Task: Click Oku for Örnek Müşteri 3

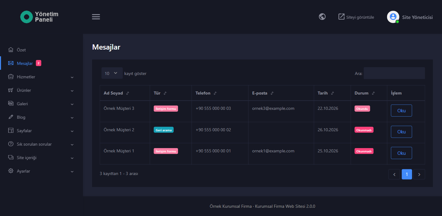Action: pos(401,111)
